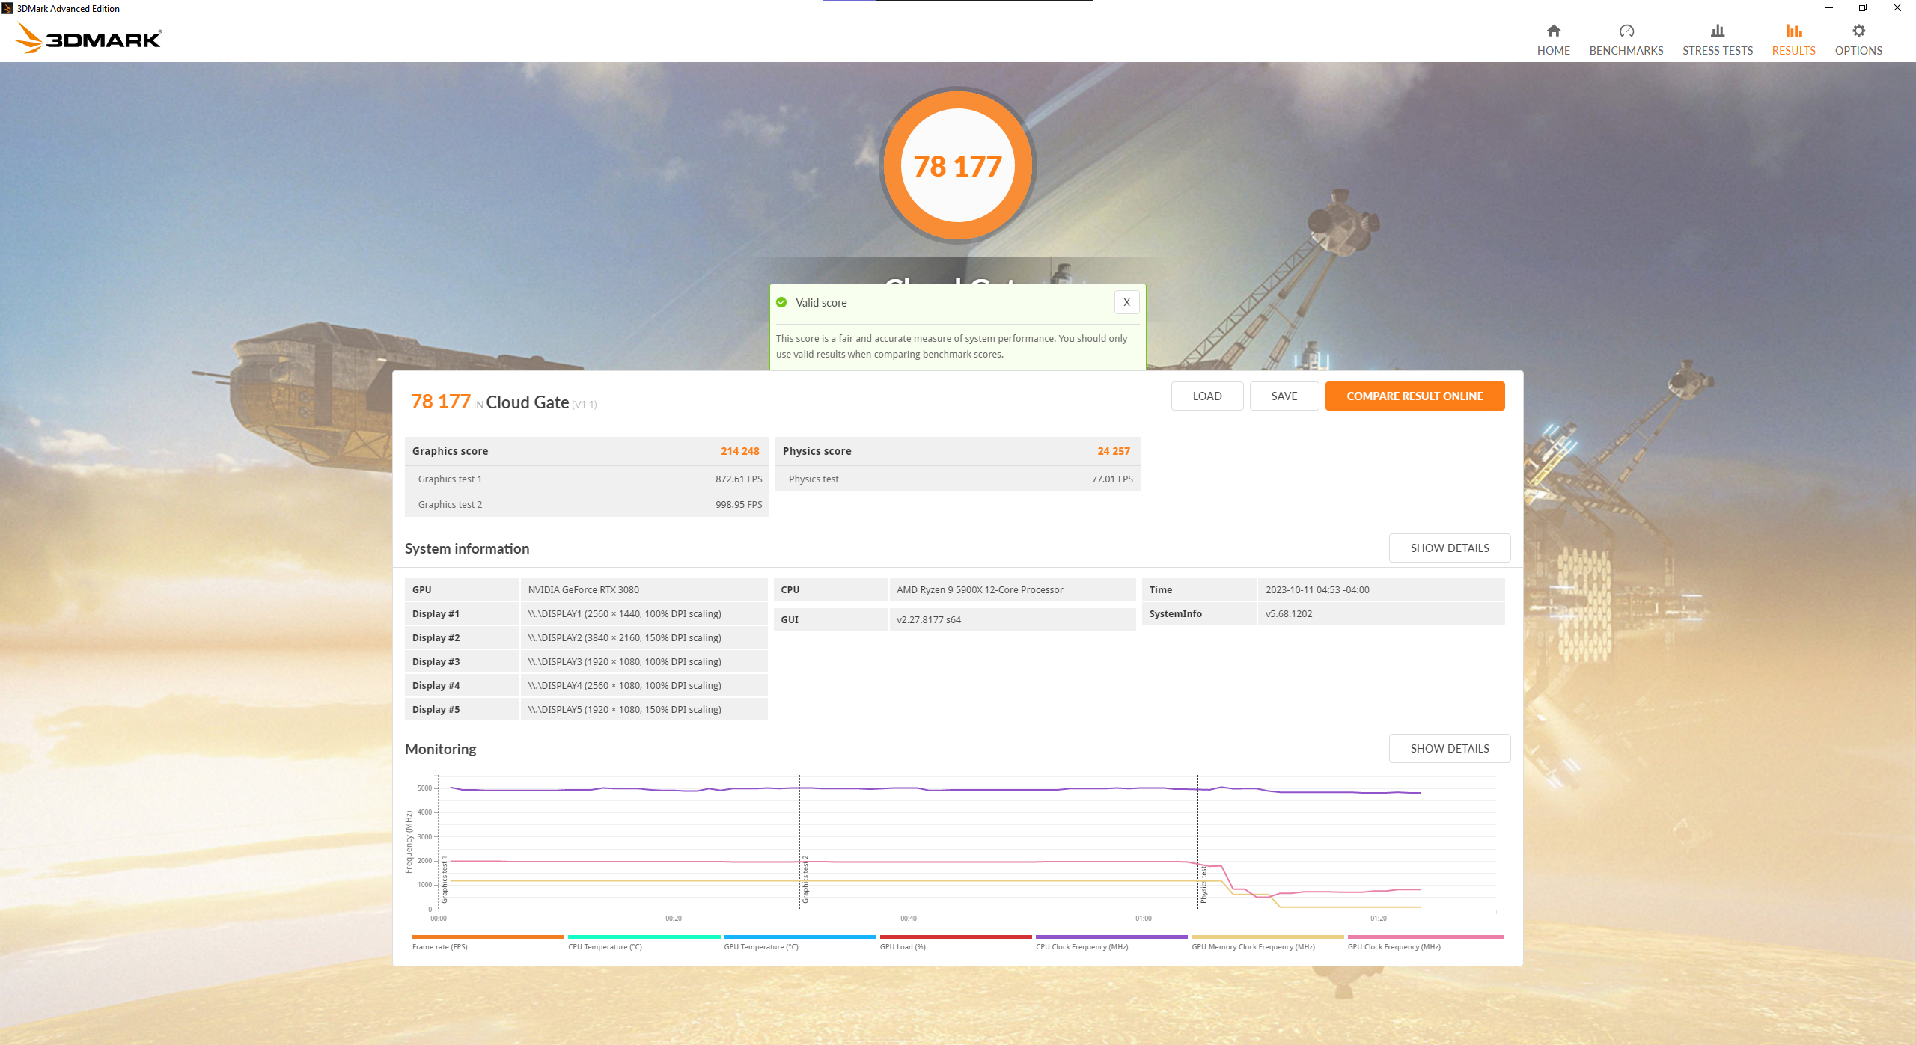Click the SAVE button

tap(1284, 396)
